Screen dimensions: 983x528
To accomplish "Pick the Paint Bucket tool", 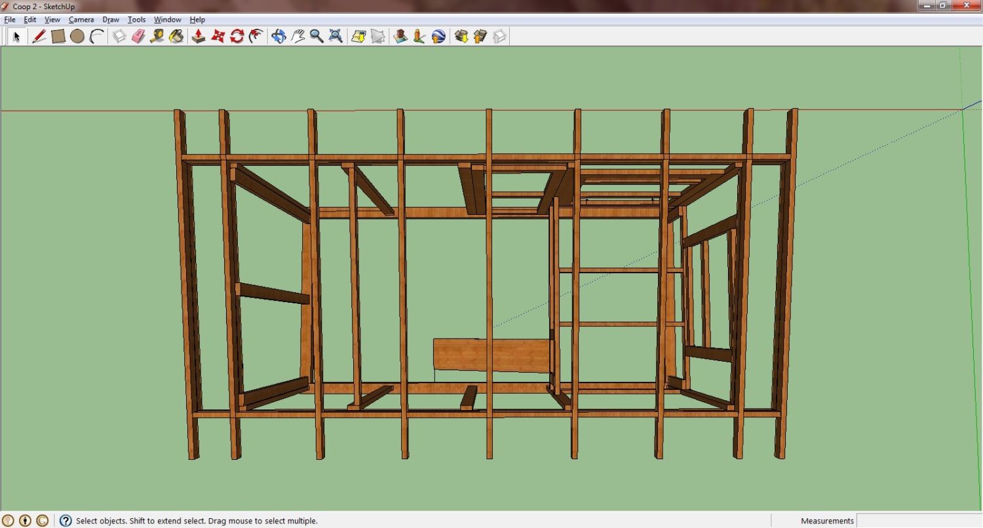I will [176, 37].
